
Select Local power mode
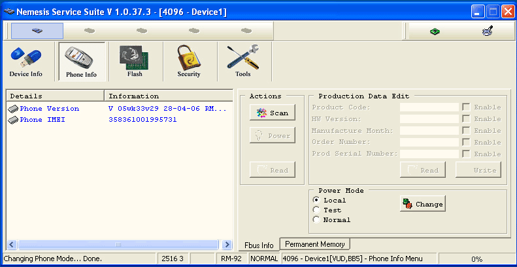tap(316, 200)
